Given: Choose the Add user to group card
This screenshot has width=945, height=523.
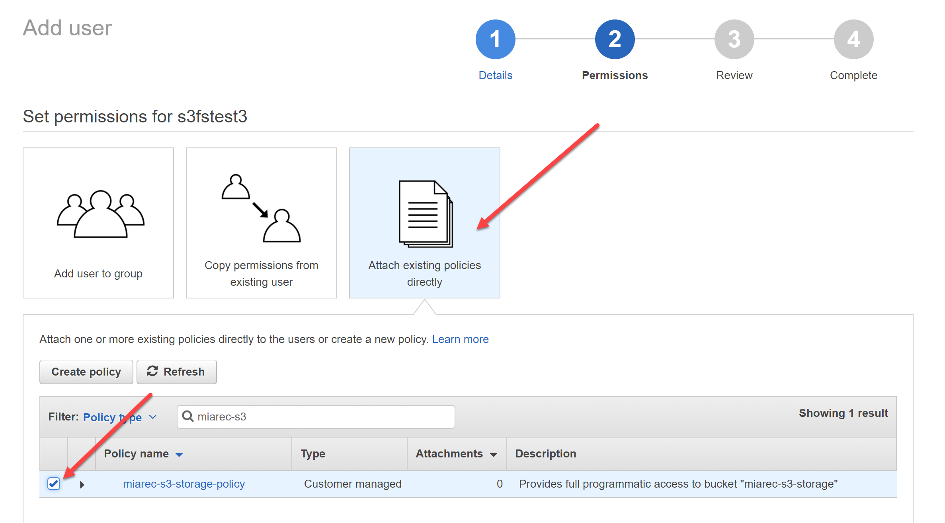Looking at the screenshot, I should coord(98,223).
